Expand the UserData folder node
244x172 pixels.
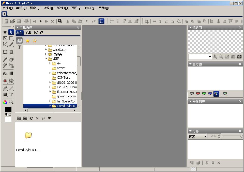[x=46, y=50]
